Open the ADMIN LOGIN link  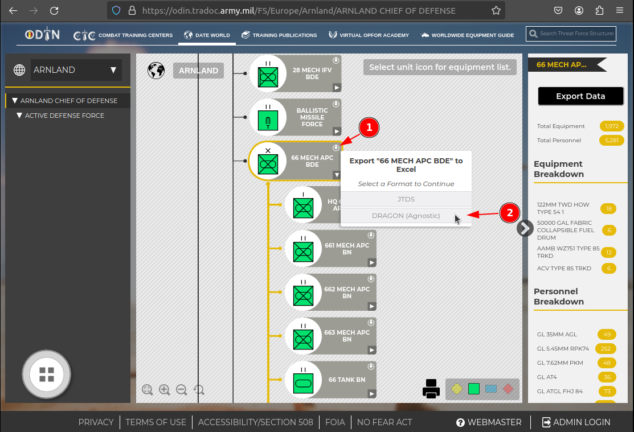coord(575,422)
